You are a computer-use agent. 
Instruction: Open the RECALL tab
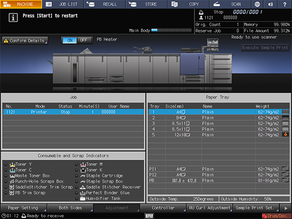104,4
